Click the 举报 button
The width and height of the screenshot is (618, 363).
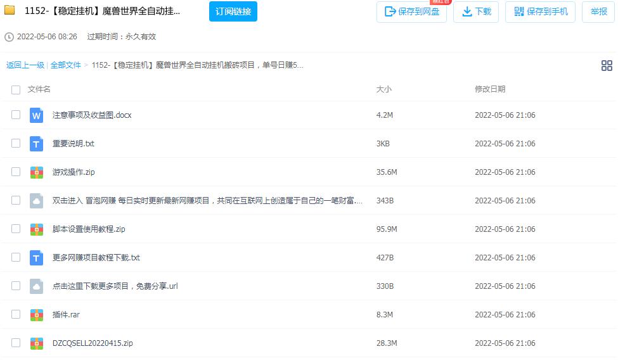[x=598, y=12]
